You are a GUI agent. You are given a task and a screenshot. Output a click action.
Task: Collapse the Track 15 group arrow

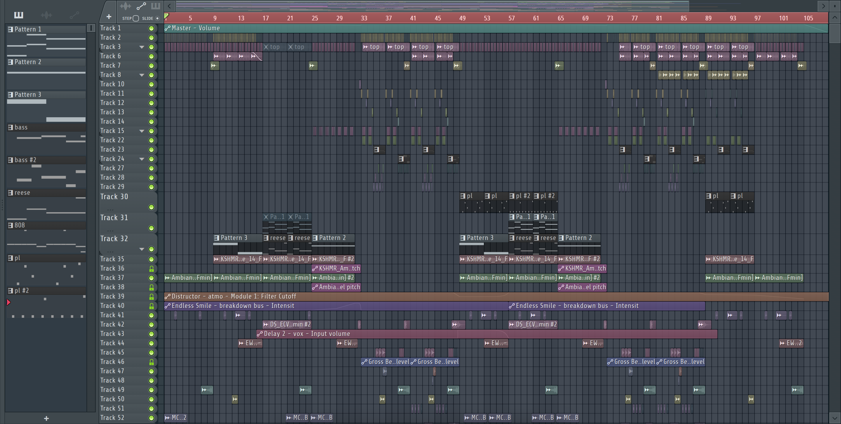click(x=142, y=131)
